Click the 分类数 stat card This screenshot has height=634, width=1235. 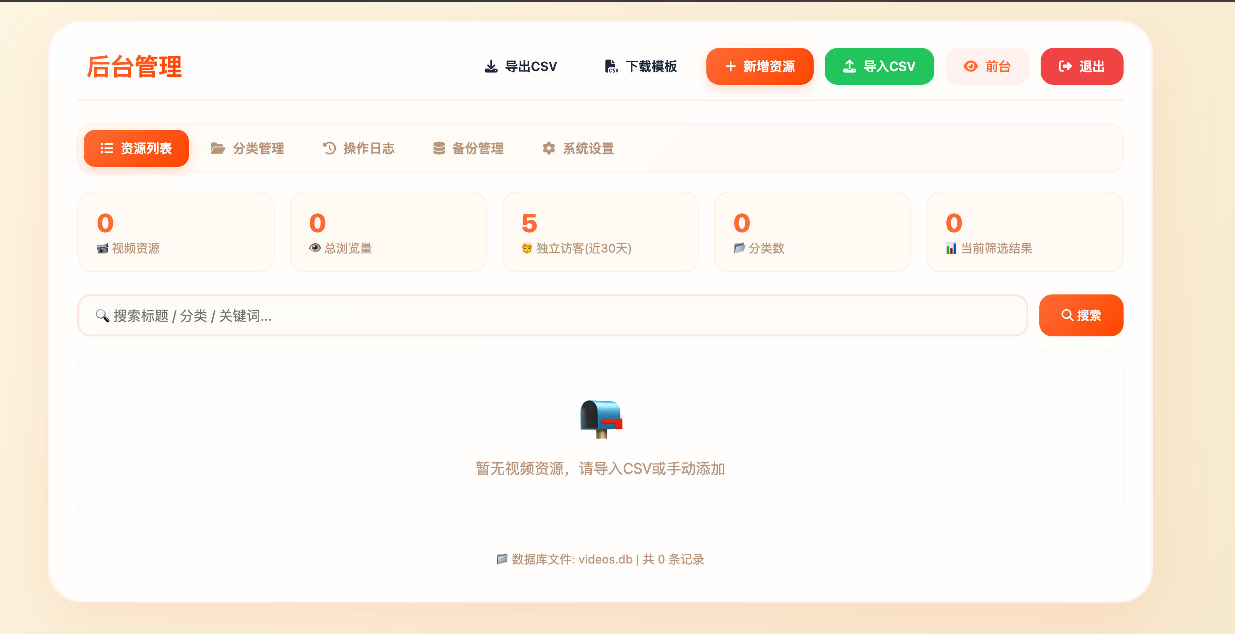(812, 232)
